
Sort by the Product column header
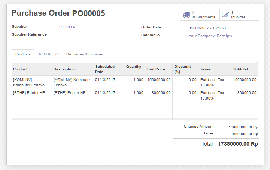click(x=20, y=69)
